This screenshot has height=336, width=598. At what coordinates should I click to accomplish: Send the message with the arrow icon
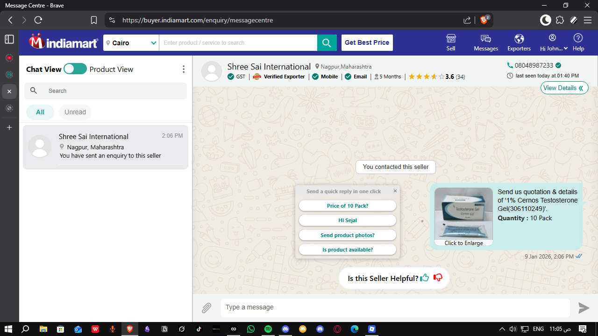tap(584, 308)
